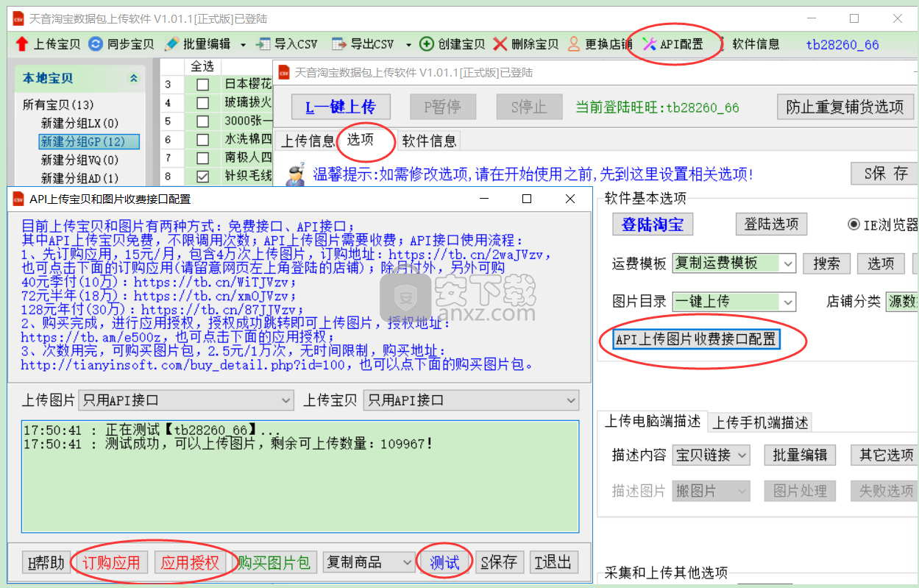Click the 批量编辑 button in description section
Viewport: 919px width, 588px height.
click(800, 455)
